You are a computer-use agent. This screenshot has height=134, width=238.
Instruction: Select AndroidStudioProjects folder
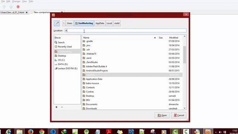pos(132,71)
